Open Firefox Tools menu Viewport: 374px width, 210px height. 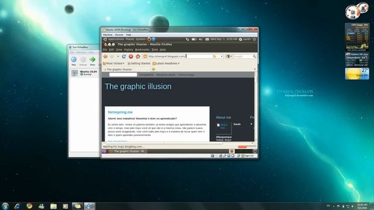click(x=155, y=50)
